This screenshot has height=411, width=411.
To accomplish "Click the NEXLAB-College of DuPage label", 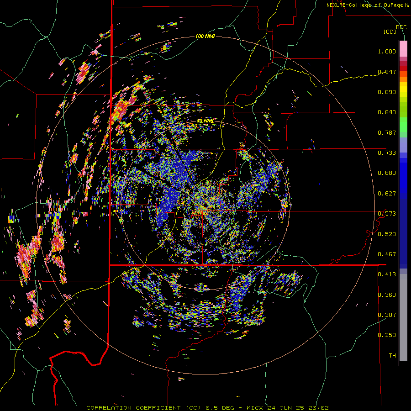I will point(365,5).
